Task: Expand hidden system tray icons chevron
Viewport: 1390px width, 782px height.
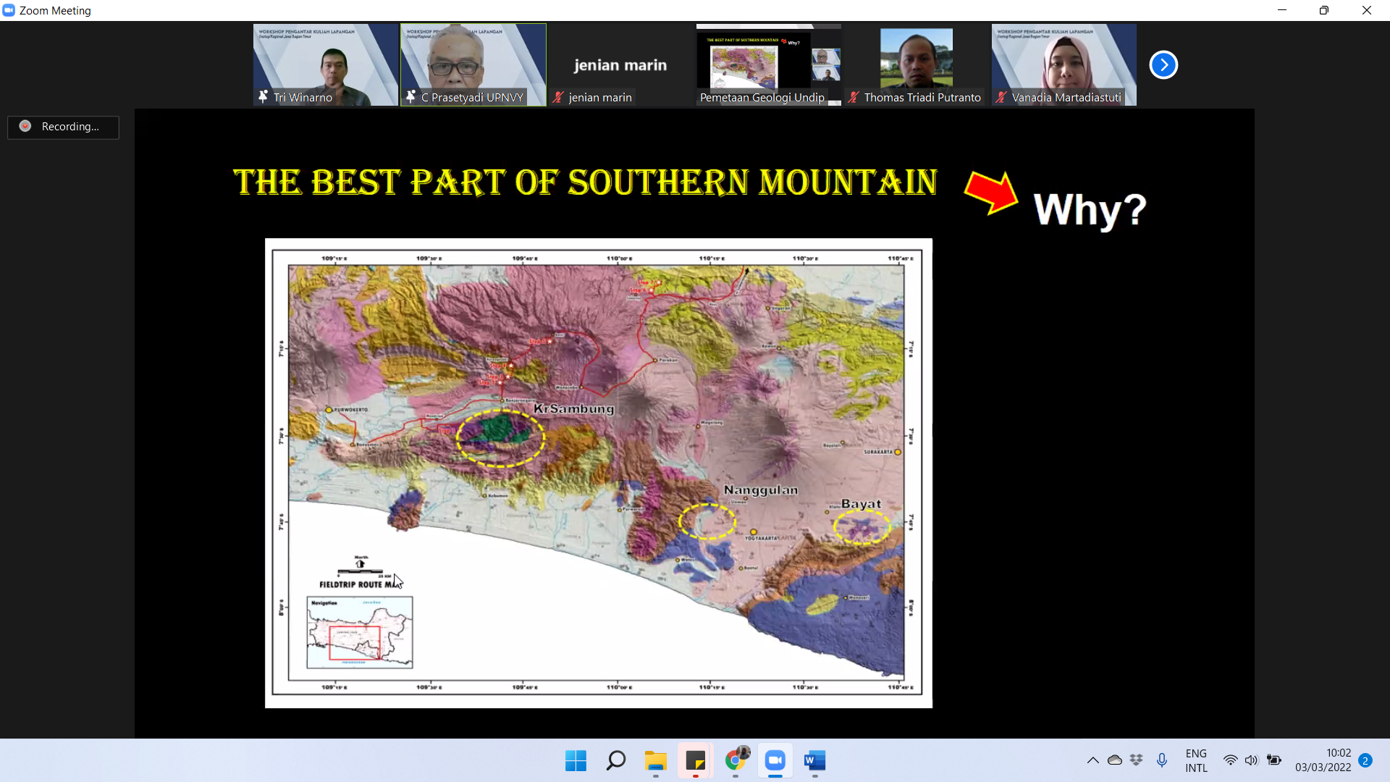Action: click(x=1093, y=760)
